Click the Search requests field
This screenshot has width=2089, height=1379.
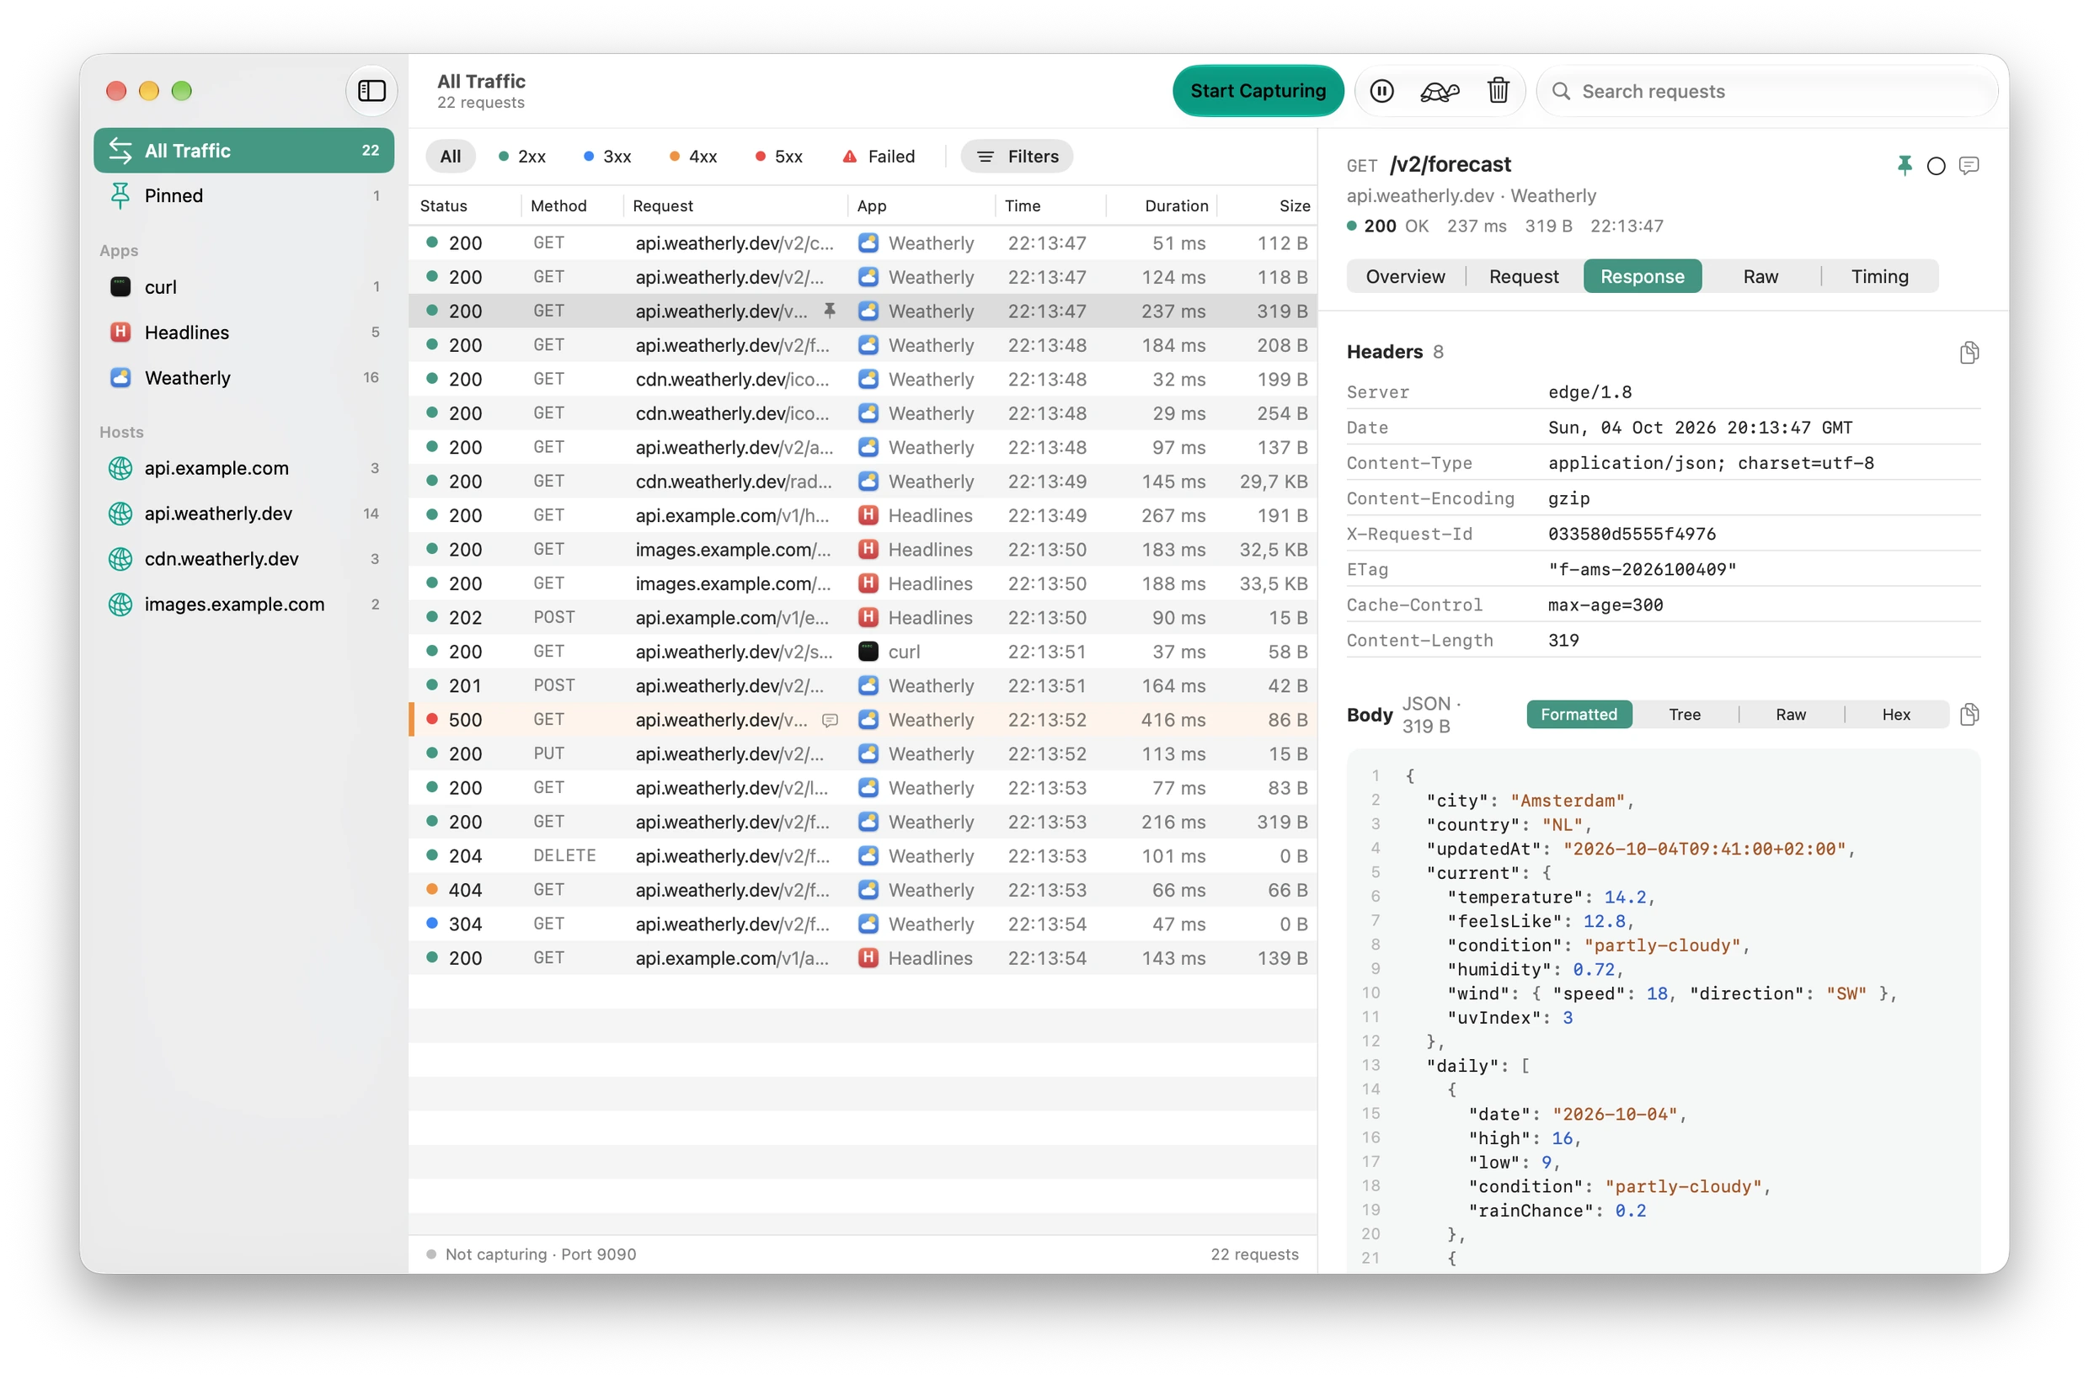click(x=1767, y=91)
